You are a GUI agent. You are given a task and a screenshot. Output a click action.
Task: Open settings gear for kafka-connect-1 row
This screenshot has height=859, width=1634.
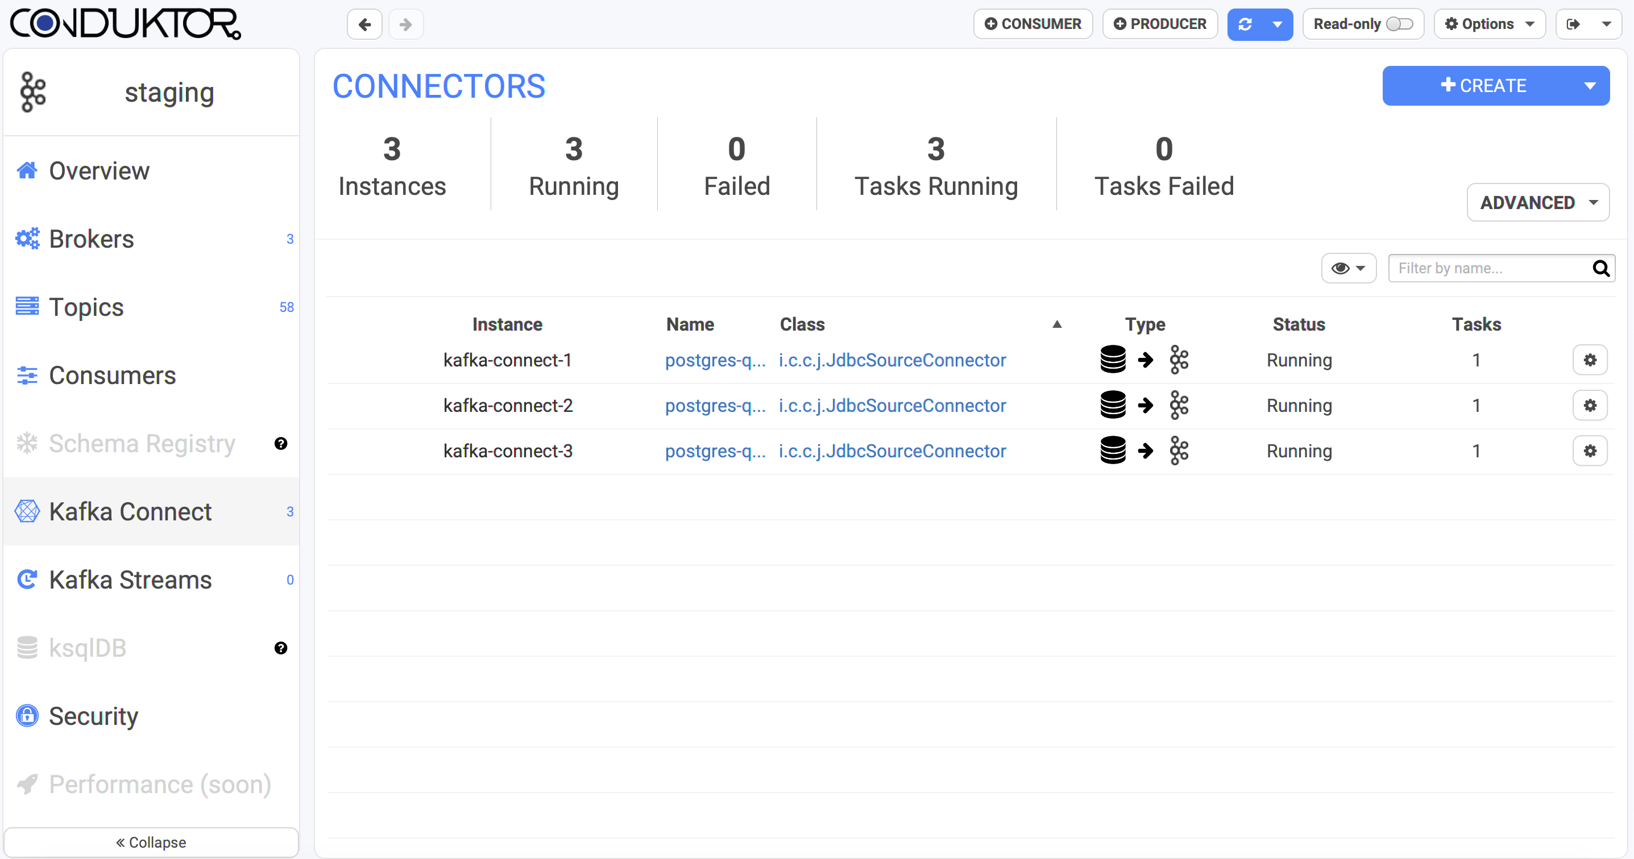coord(1589,360)
